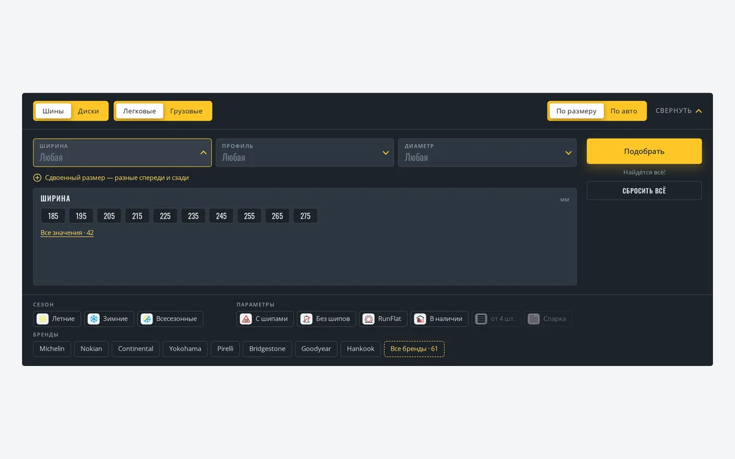Click the snowflake icon for winter tires

[x=94, y=319]
